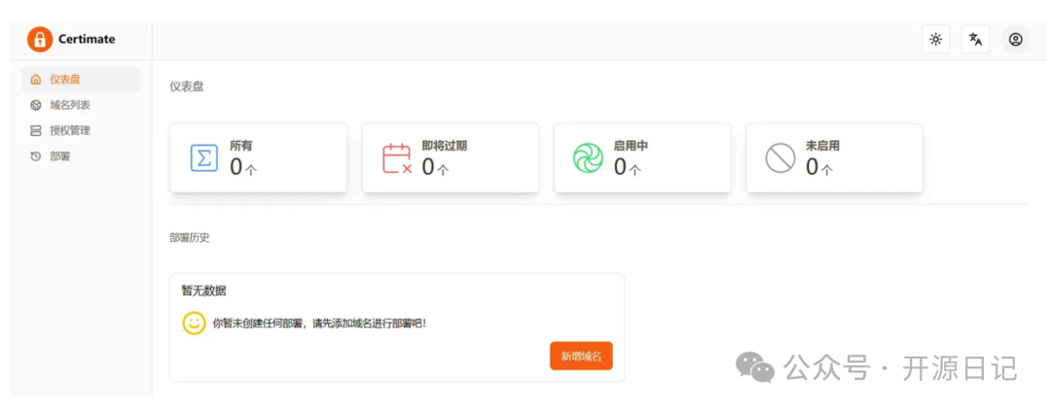Click the Certimate orange lock logo

tap(39, 40)
